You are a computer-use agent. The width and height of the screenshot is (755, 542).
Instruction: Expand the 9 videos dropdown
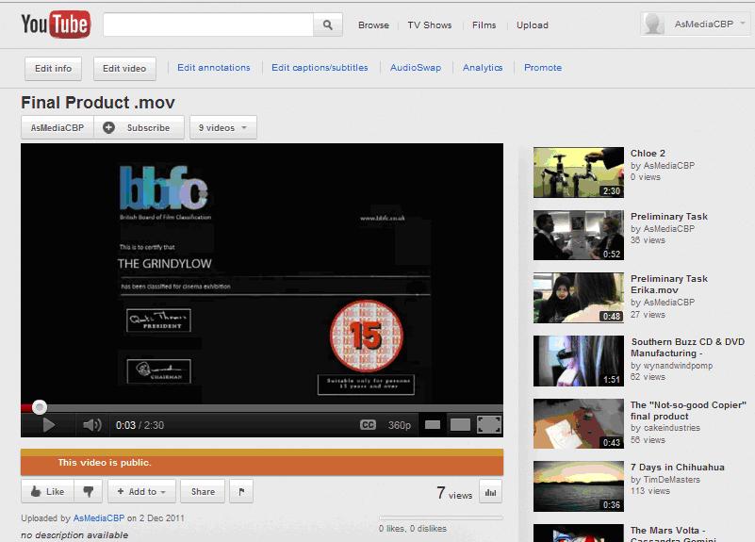pos(223,127)
